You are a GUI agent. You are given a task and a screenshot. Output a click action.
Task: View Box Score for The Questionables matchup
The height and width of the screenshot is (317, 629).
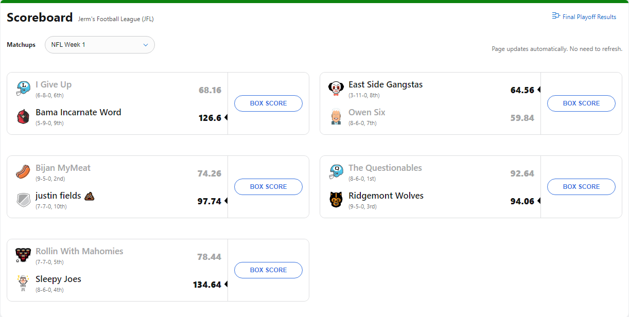click(x=581, y=187)
